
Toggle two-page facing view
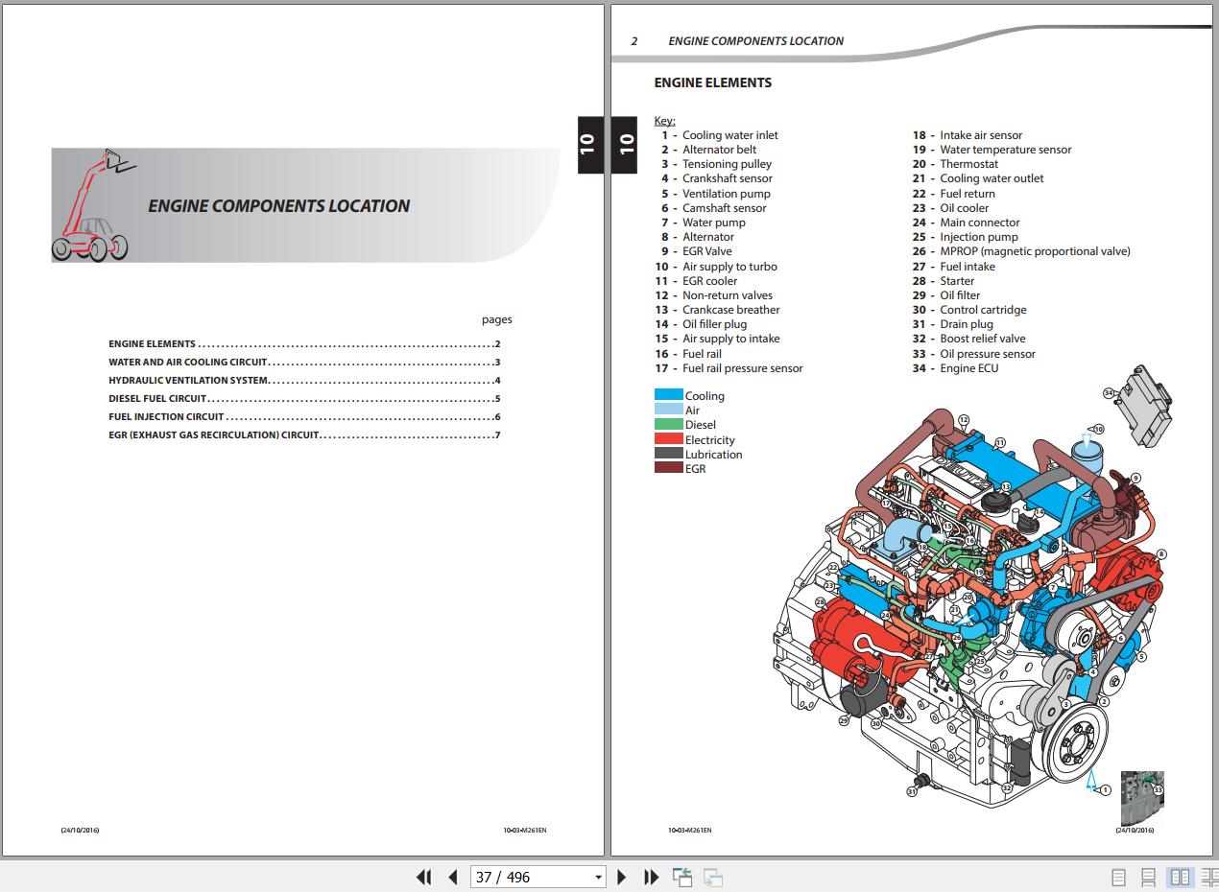point(1180,877)
